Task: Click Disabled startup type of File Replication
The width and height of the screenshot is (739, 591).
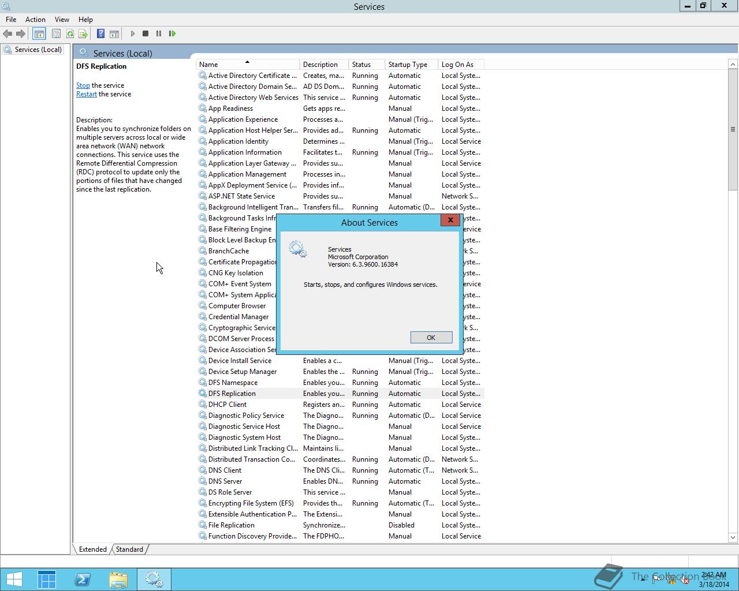Action: (401, 525)
